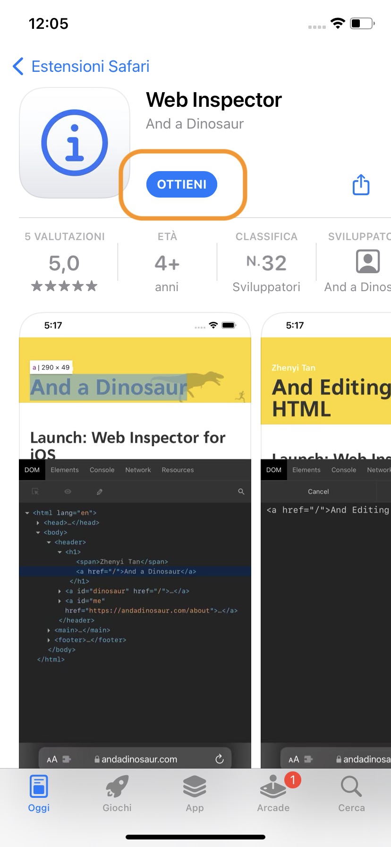Tap the Web Inspector app icon

coord(75,143)
